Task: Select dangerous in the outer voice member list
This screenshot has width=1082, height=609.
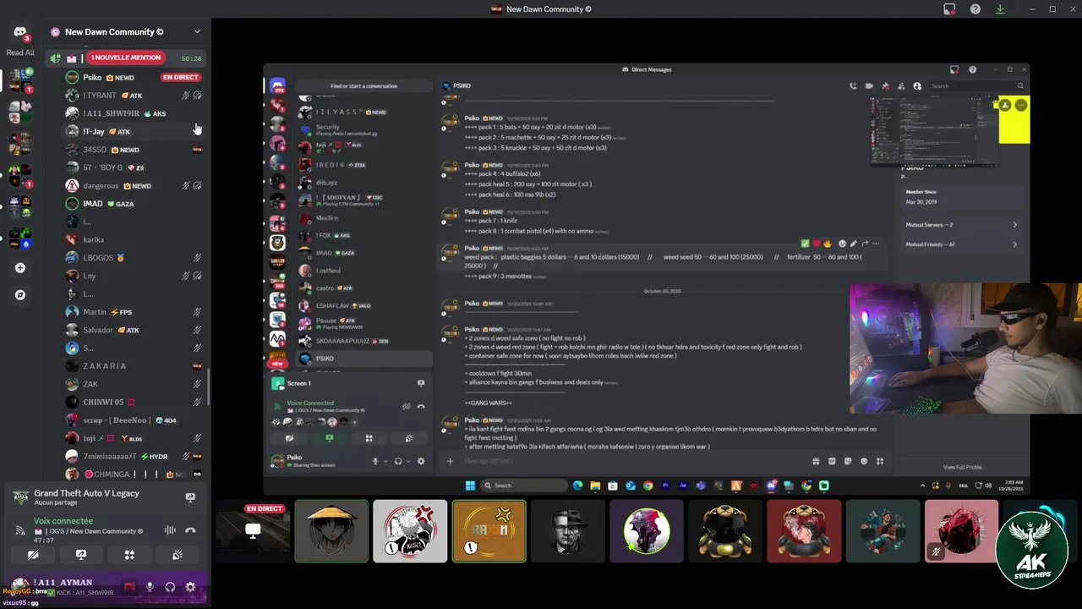Action: click(x=134, y=185)
